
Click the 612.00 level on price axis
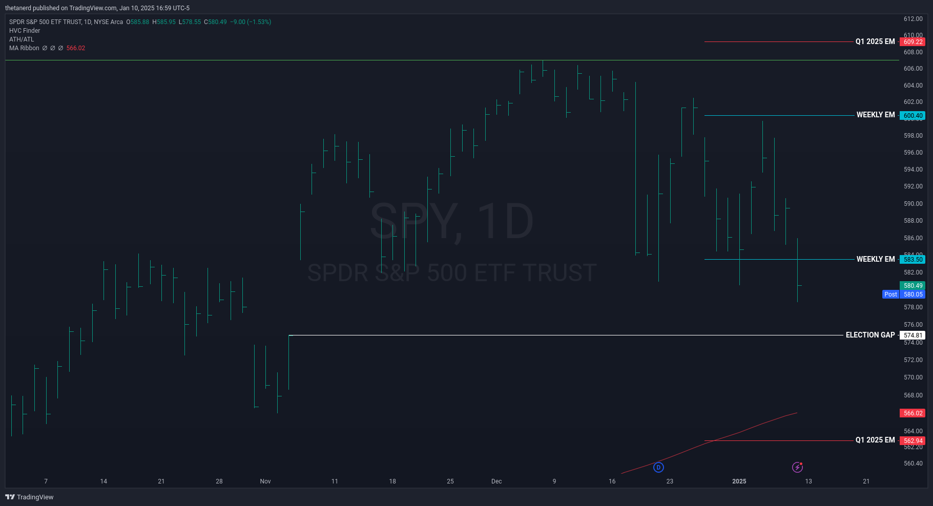click(x=913, y=19)
